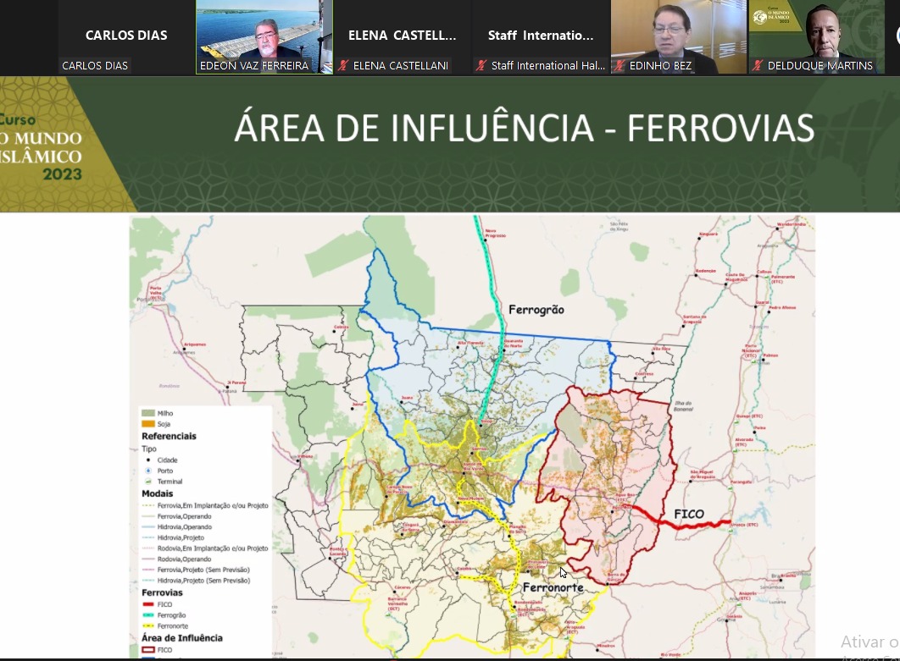
Task: Click Elena Castellani's muted microphone icon
Action: 343,65
